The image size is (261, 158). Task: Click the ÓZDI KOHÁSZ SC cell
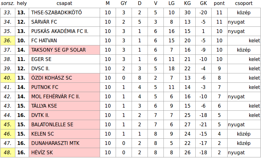coord(64,78)
